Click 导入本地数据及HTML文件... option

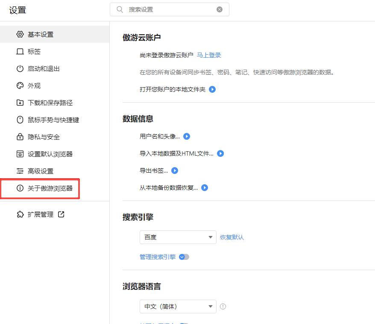tap(176, 153)
